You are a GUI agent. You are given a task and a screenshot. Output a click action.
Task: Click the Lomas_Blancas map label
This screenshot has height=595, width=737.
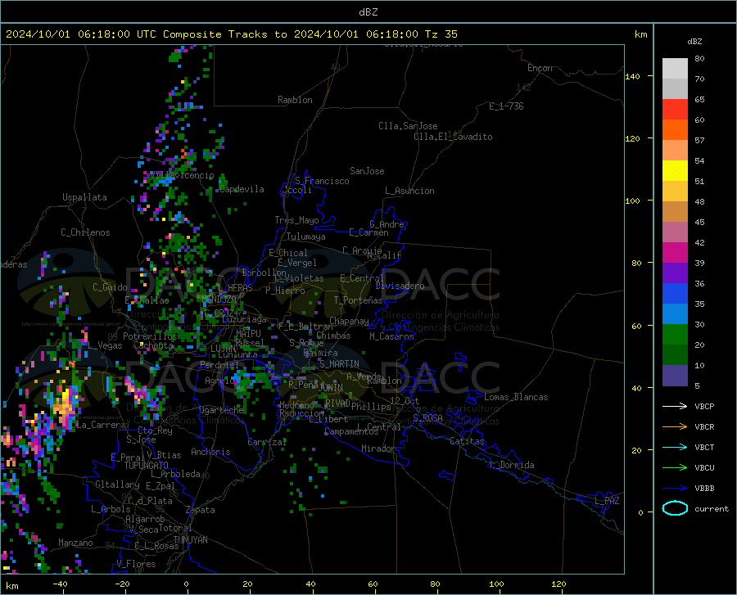pos(516,397)
